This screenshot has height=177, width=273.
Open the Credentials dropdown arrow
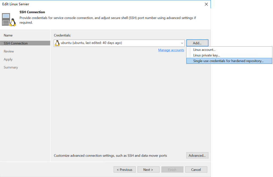(x=182, y=43)
